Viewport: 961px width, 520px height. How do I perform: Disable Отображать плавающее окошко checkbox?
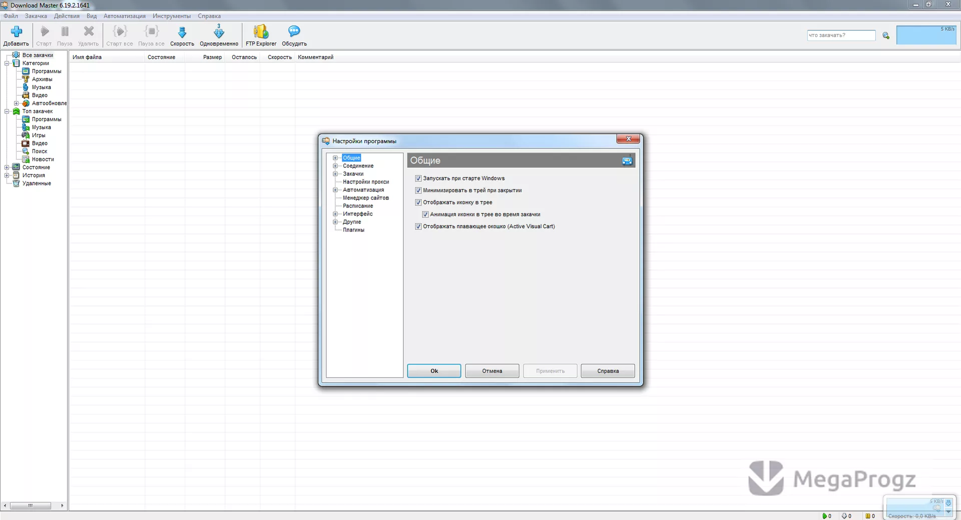point(418,226)
